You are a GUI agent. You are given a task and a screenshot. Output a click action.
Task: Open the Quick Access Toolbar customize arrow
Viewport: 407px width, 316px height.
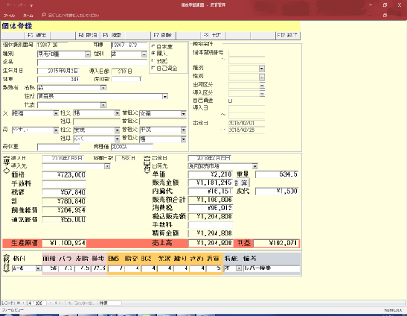(x=31, y=5)
